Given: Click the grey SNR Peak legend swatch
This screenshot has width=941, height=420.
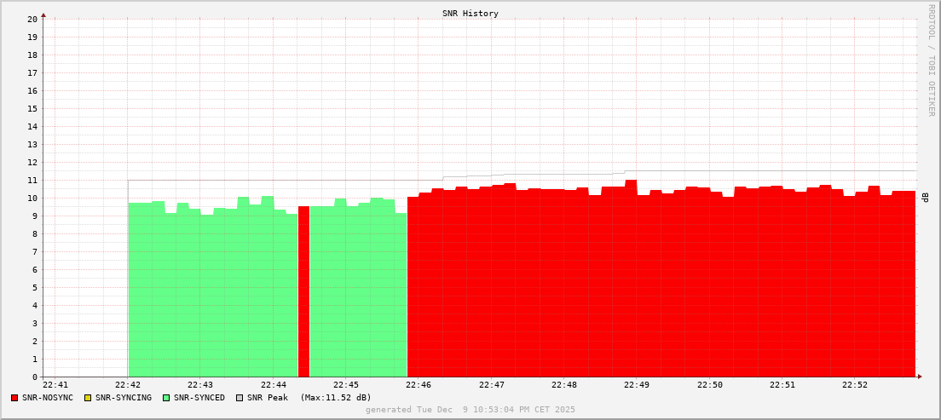Looking at the screenshot, I should click(240, 398).
